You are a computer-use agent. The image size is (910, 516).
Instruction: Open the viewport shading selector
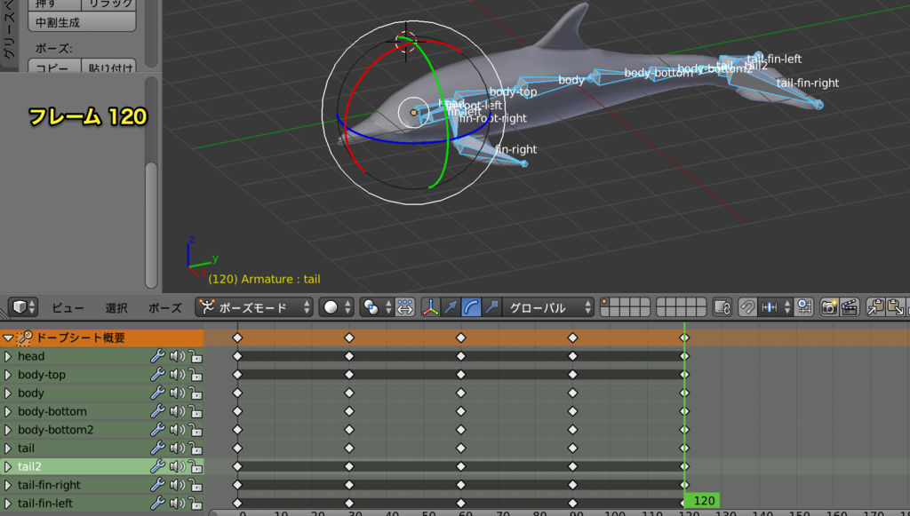(336, 307)
